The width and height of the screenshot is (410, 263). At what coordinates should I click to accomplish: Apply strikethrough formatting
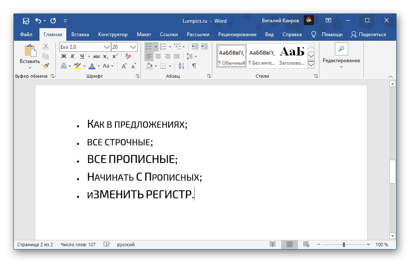[97, 56]
